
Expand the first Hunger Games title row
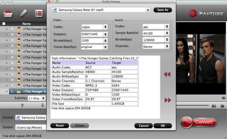tap(7, 29)
